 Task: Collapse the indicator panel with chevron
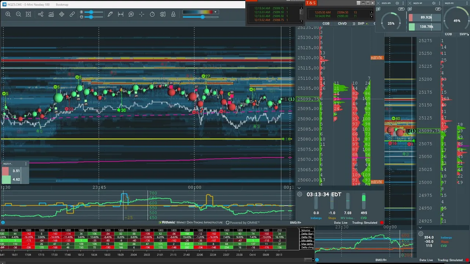pyautogui.click(x=299, y=188)
